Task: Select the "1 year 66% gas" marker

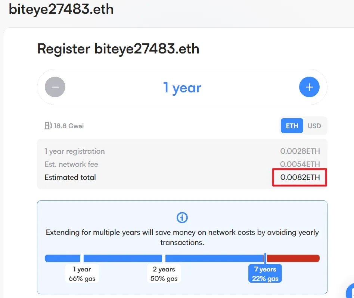Action: pos(82,274)
